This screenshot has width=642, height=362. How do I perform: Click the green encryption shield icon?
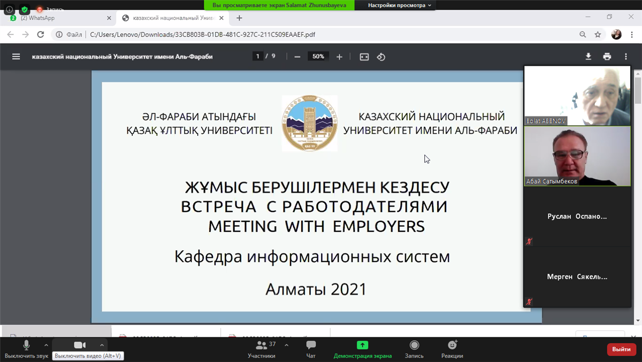click(25, 9)
